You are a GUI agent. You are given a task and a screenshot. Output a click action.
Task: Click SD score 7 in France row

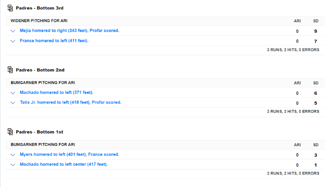316,41
